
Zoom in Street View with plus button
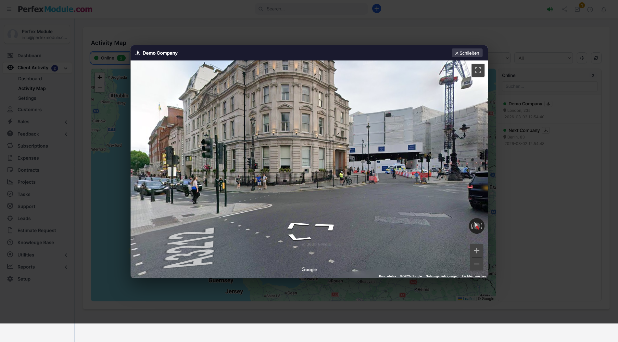click(x=476, y=251)
